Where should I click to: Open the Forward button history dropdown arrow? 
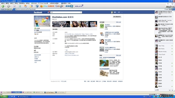pos(11,6)
